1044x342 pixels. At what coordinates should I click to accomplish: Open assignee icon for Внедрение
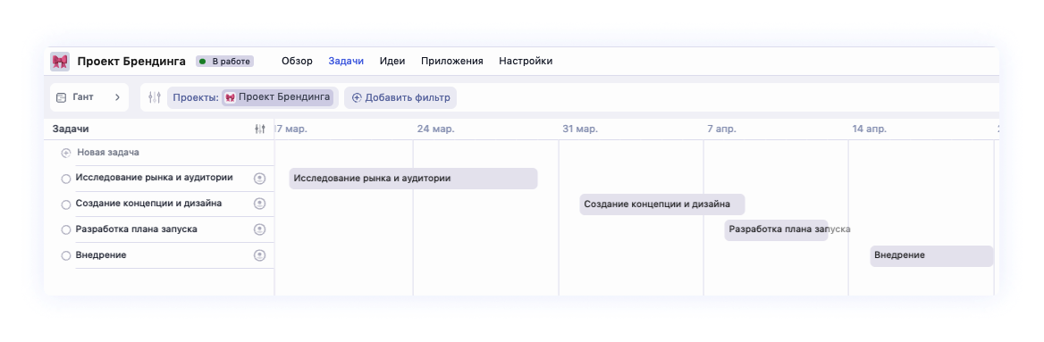(260, 254)
